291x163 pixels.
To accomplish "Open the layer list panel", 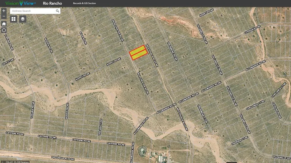I will (23, 19).
